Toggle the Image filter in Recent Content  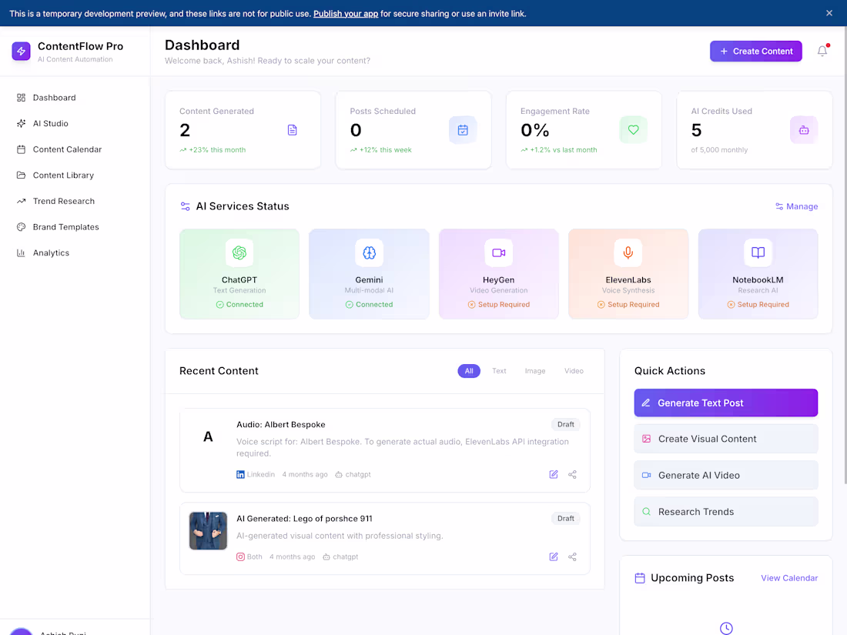pyautogui.click(x=535, y=370)
